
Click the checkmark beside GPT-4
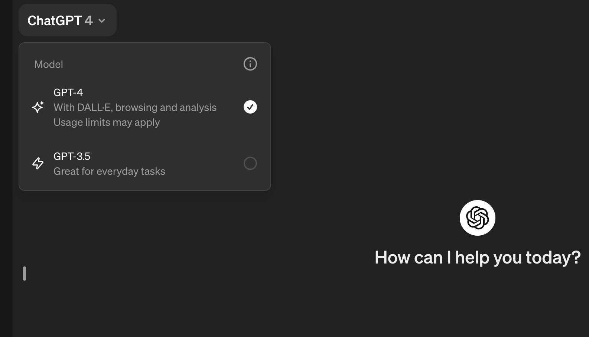coord(250,107)
